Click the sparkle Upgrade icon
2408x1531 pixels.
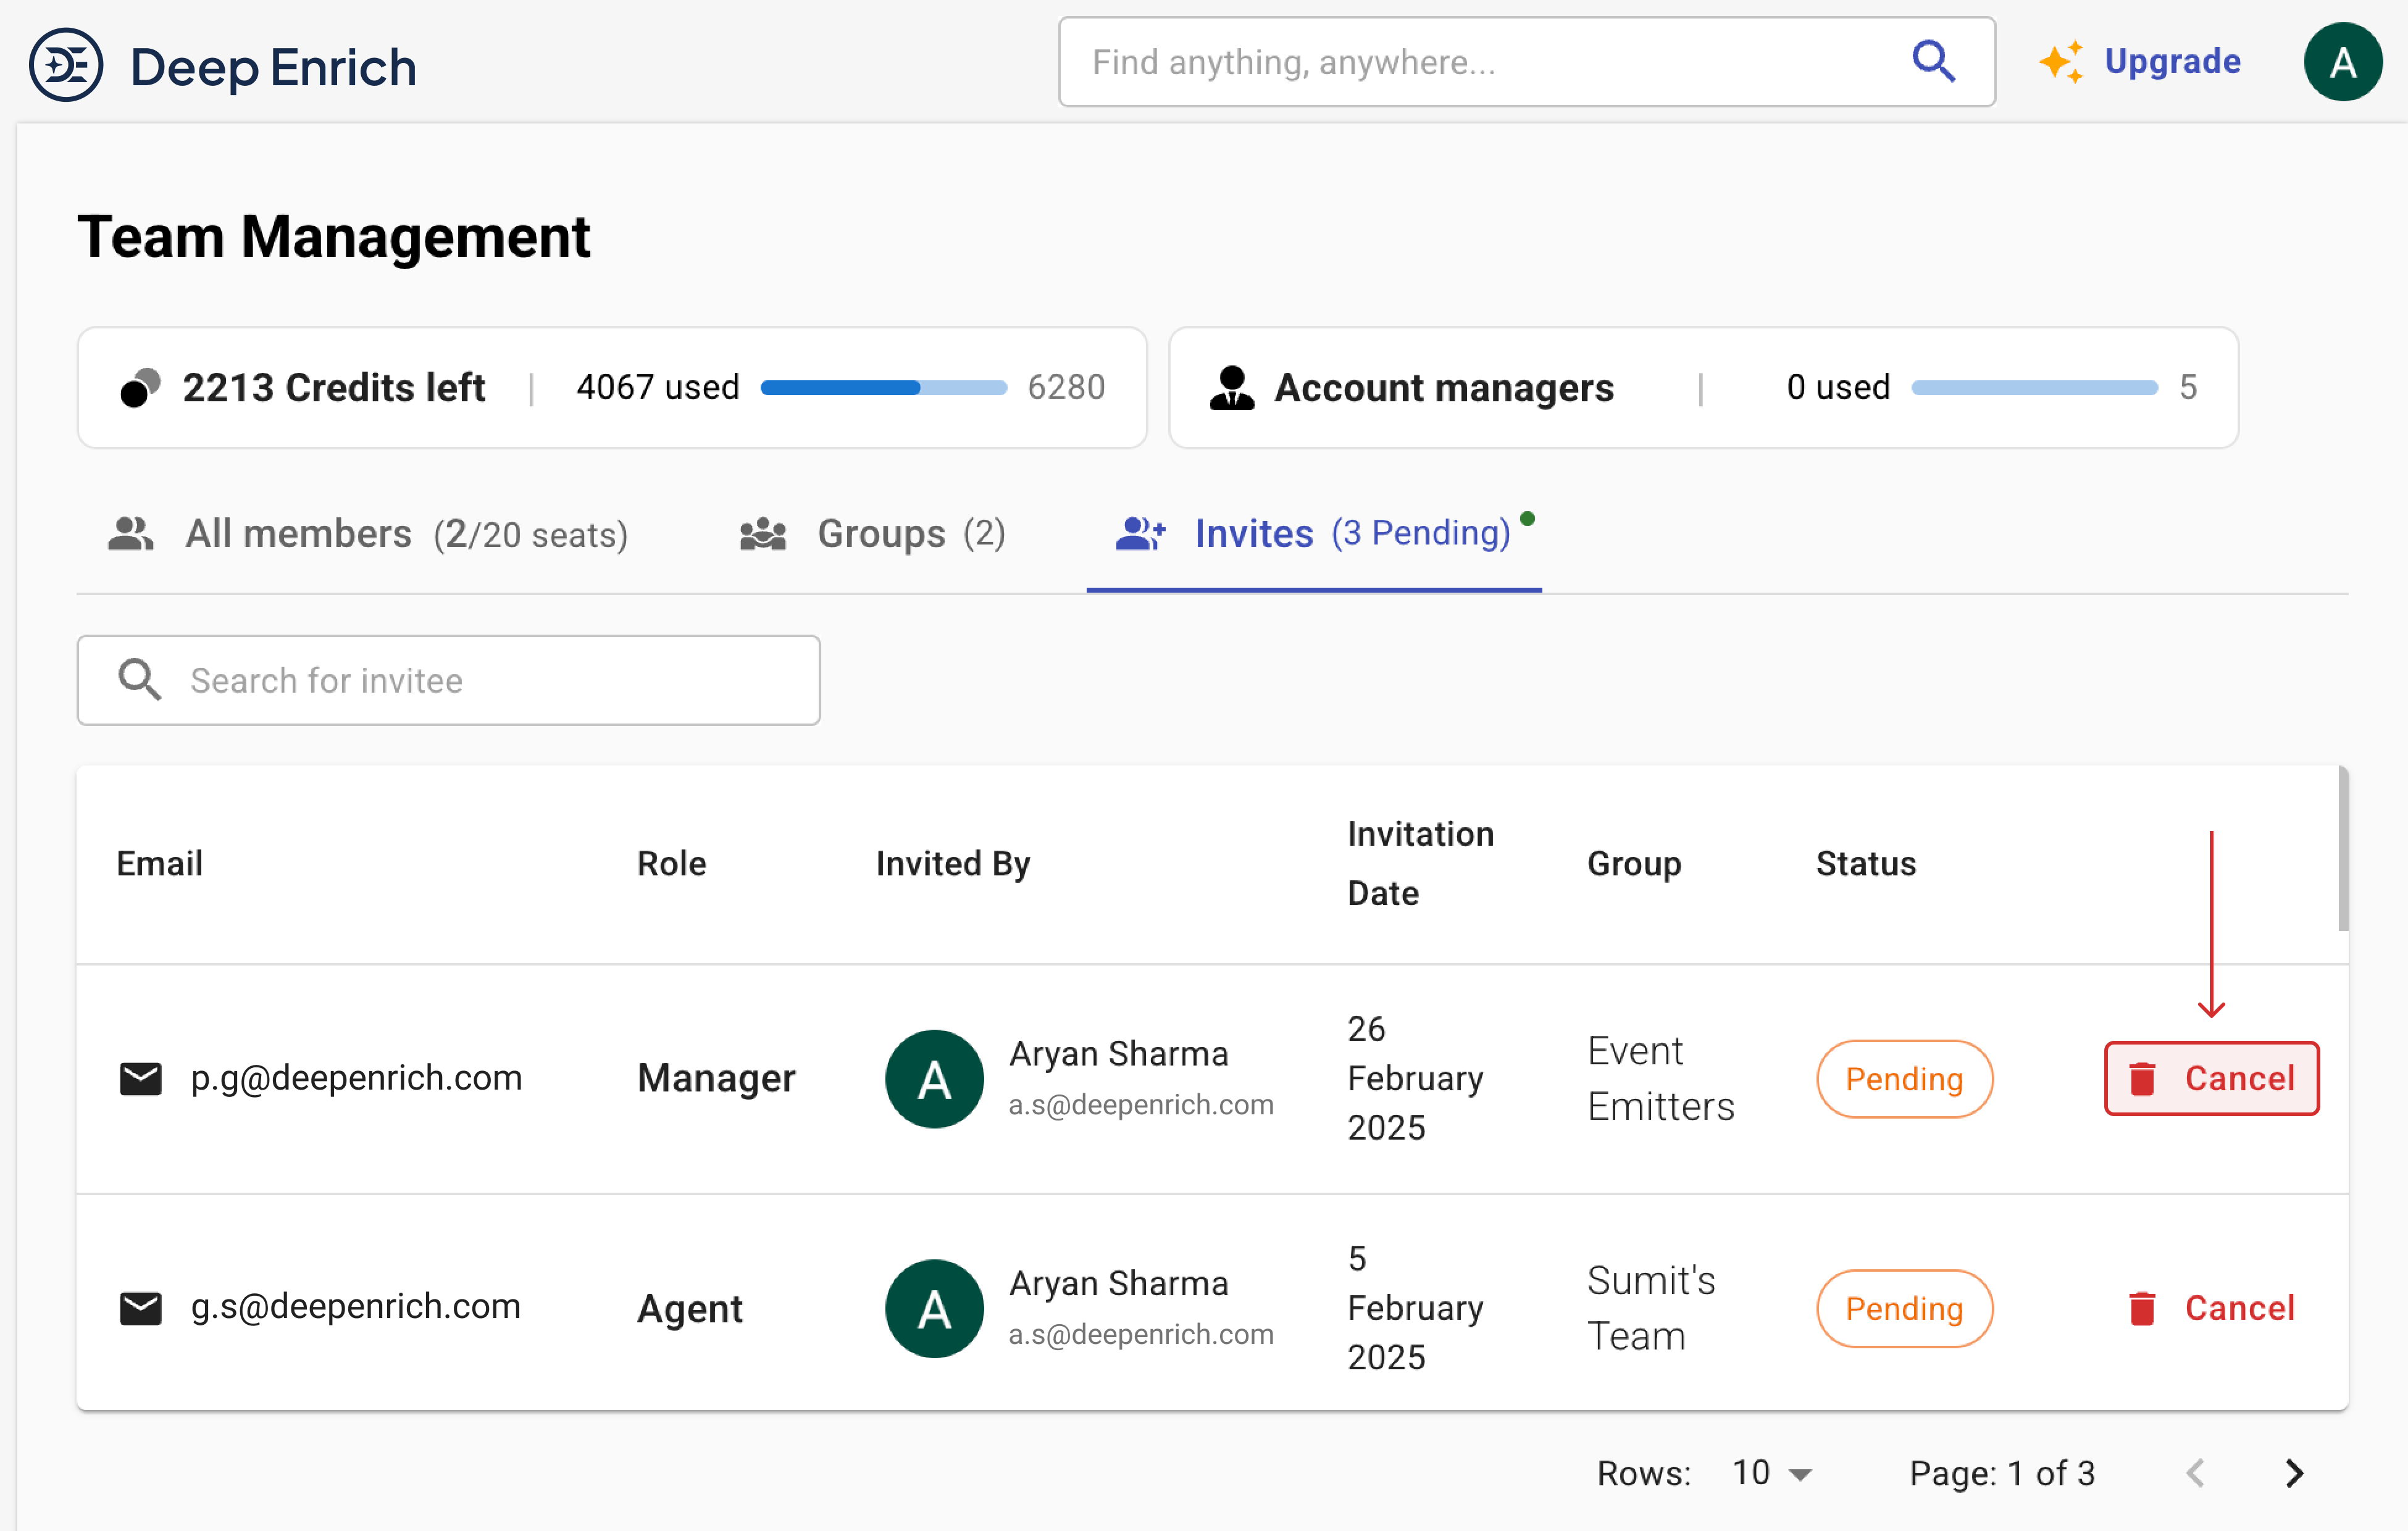[2061, 62]
